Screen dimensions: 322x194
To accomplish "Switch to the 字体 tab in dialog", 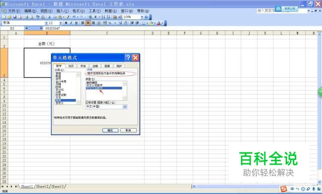I will click(83, 66).
